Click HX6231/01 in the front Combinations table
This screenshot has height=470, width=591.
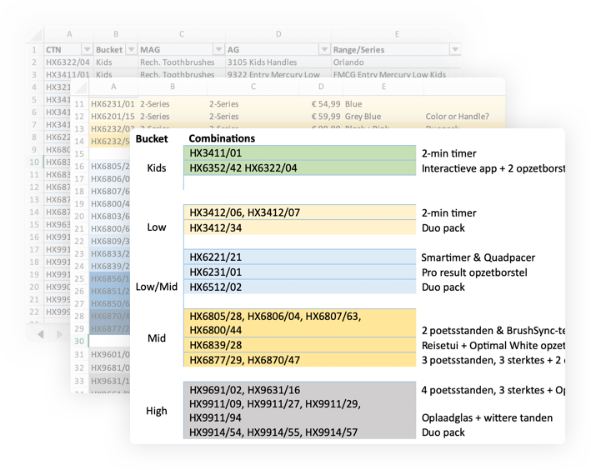[x=299, y=272]
